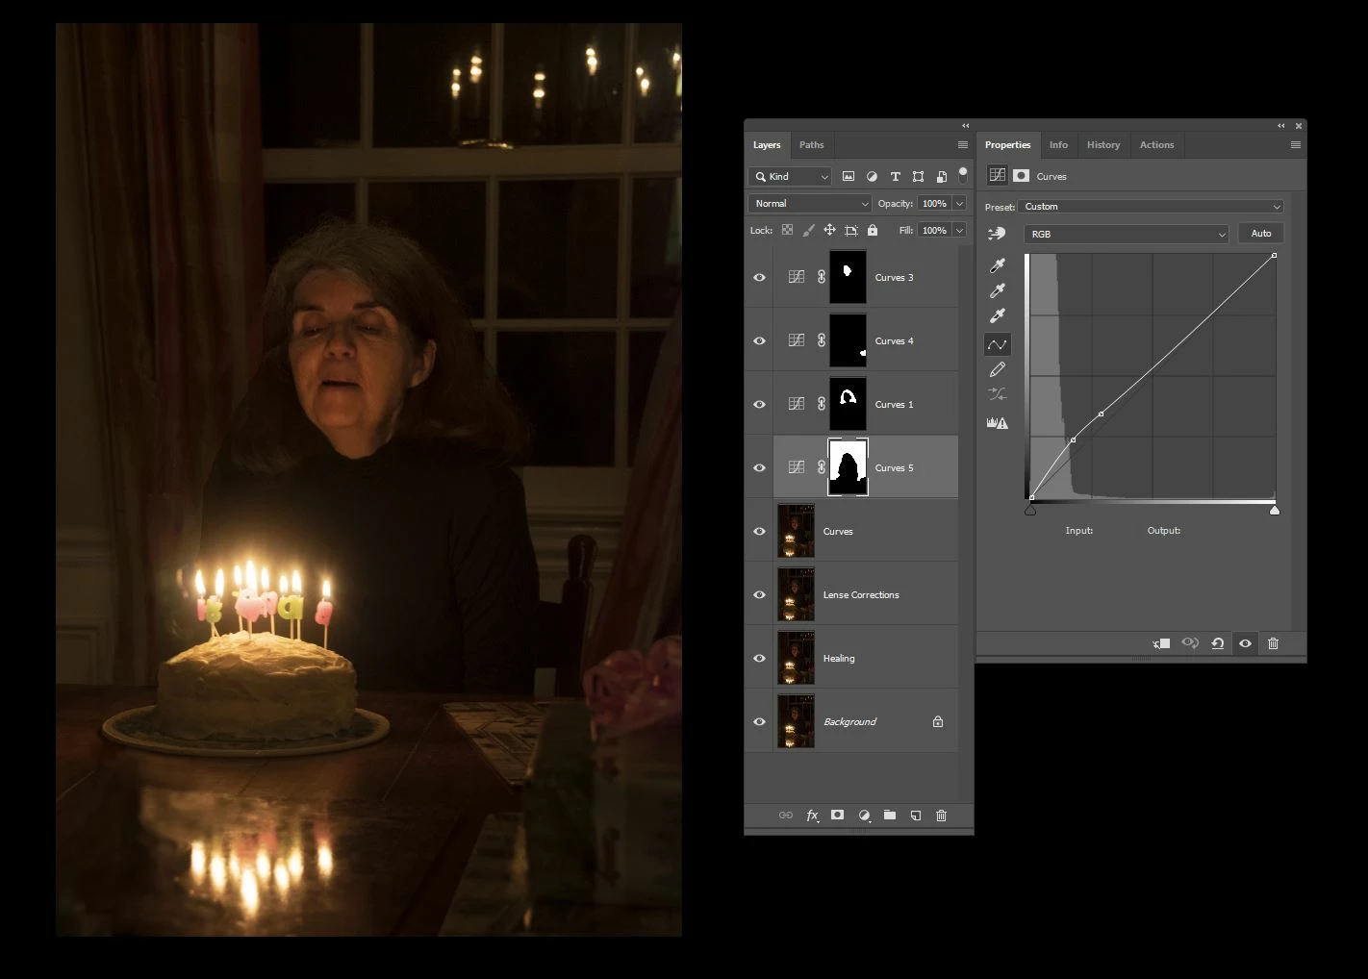
Task: Filter layers by smart object icon
Action: (941, 176)
